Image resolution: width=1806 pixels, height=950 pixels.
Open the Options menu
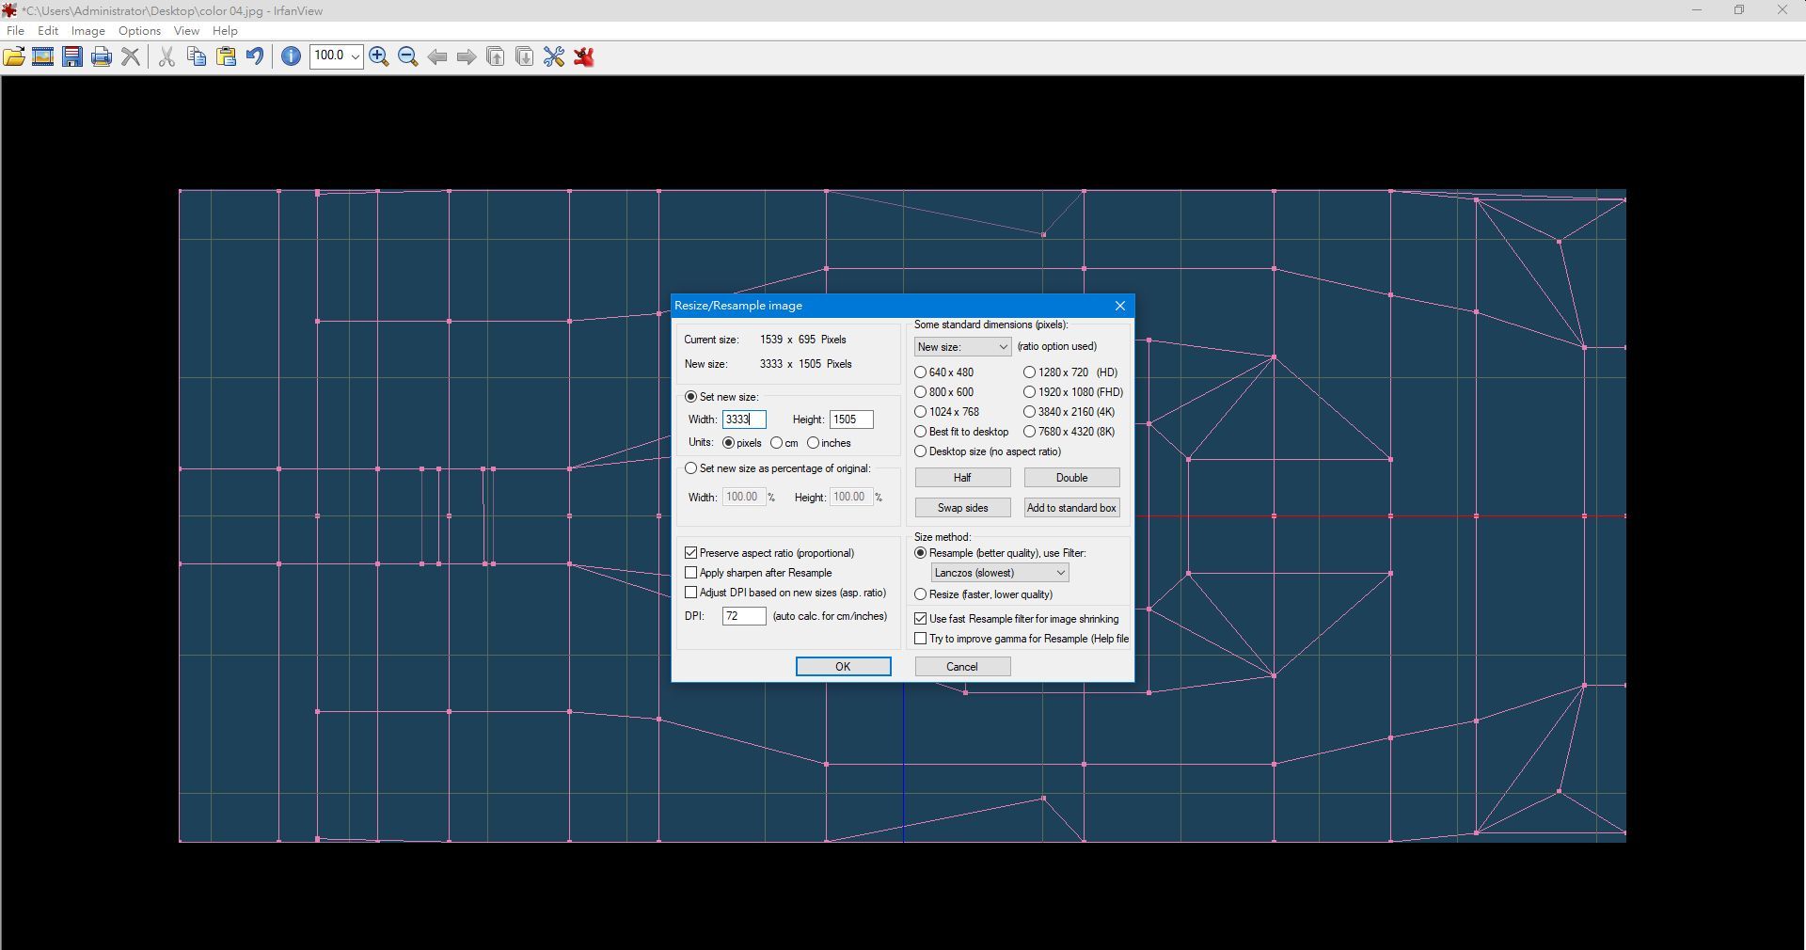tap(139, 31)
